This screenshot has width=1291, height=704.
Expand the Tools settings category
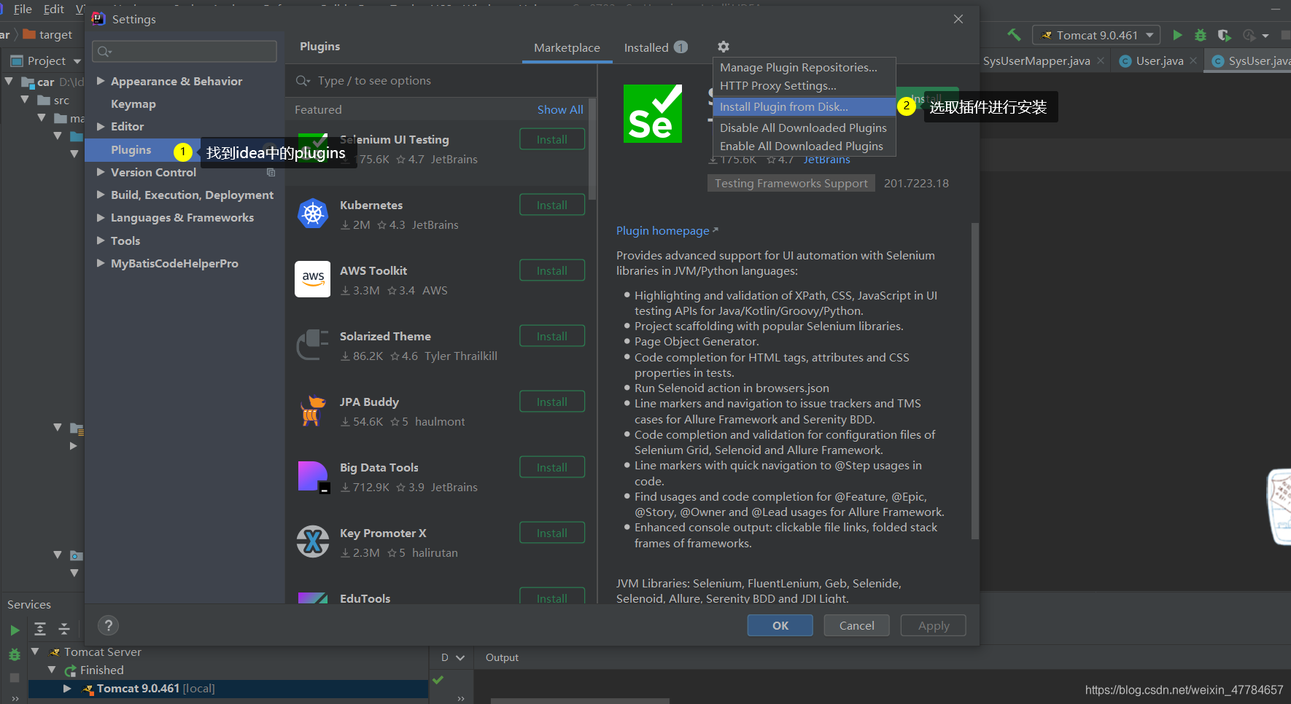101,240
